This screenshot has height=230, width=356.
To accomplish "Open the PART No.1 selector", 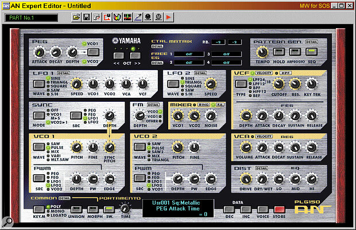I will point(31,18).
